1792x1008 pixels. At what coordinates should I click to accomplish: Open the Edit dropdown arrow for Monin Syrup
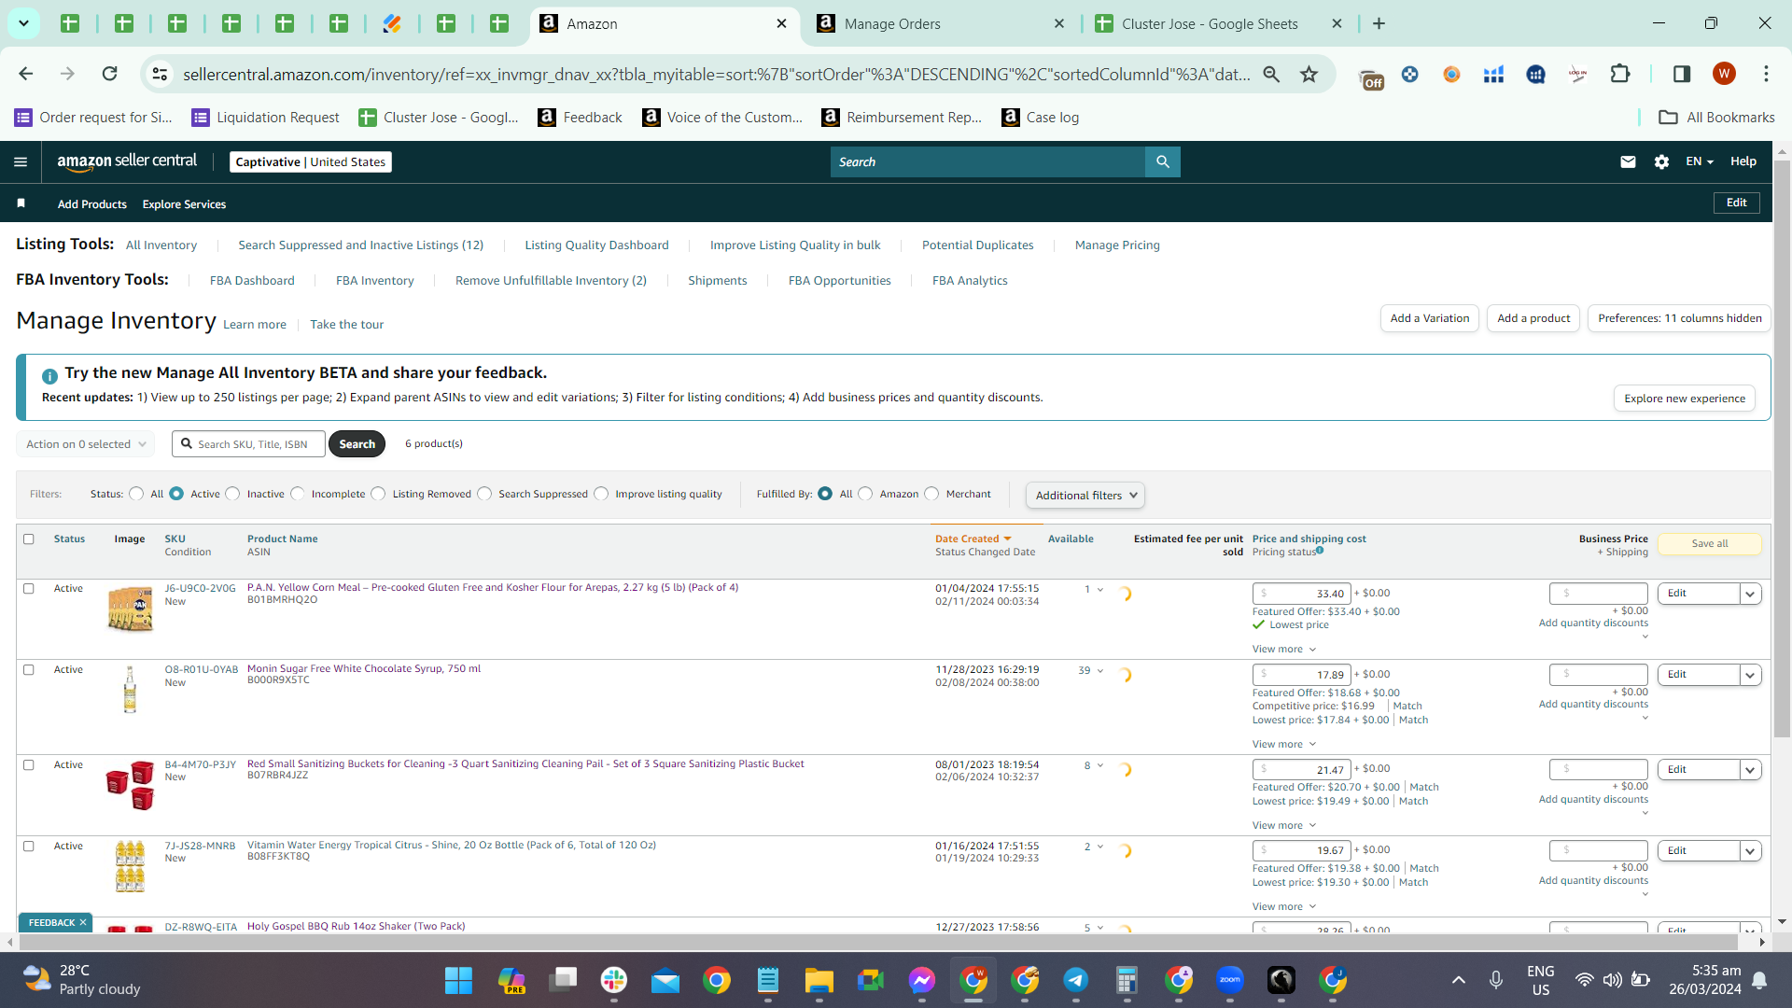tap(1751, 675)
